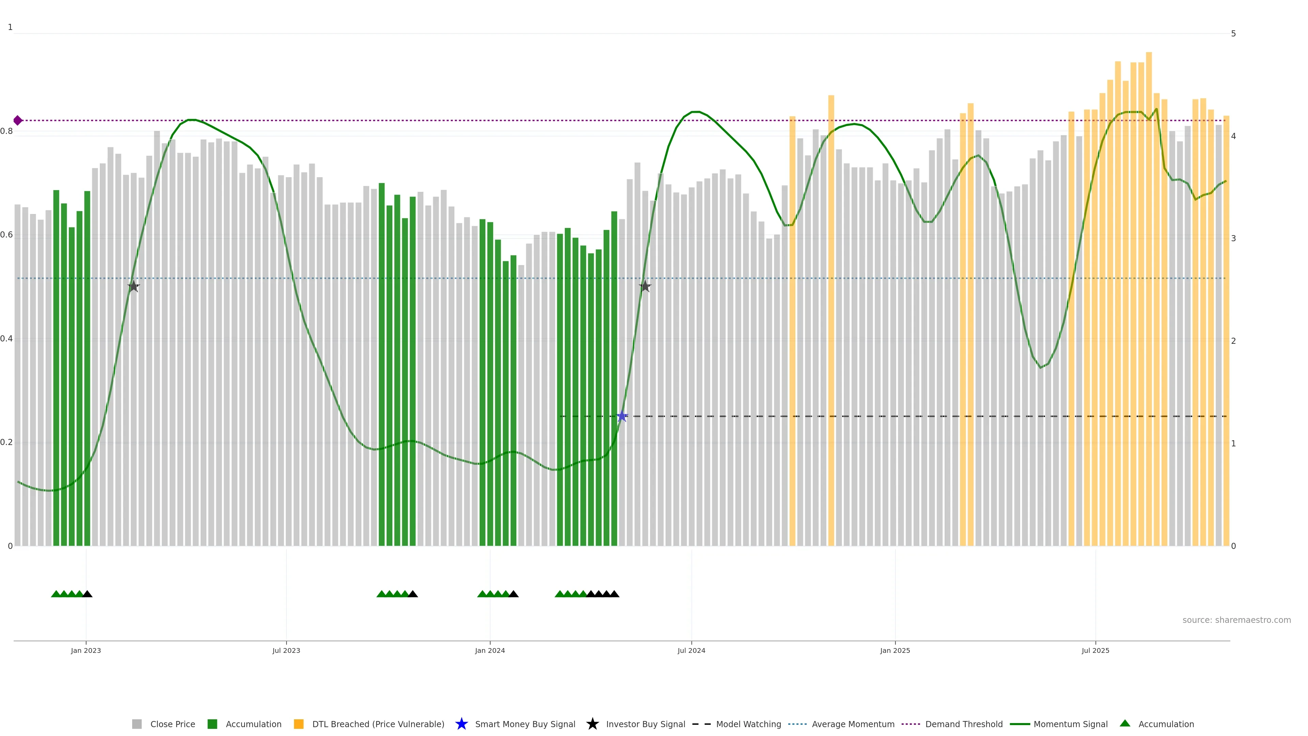Viewport: 1308px width, 736px height.
Task: Click the Investor Buy Signal star in early 2023
Action: tap(134, 287)
